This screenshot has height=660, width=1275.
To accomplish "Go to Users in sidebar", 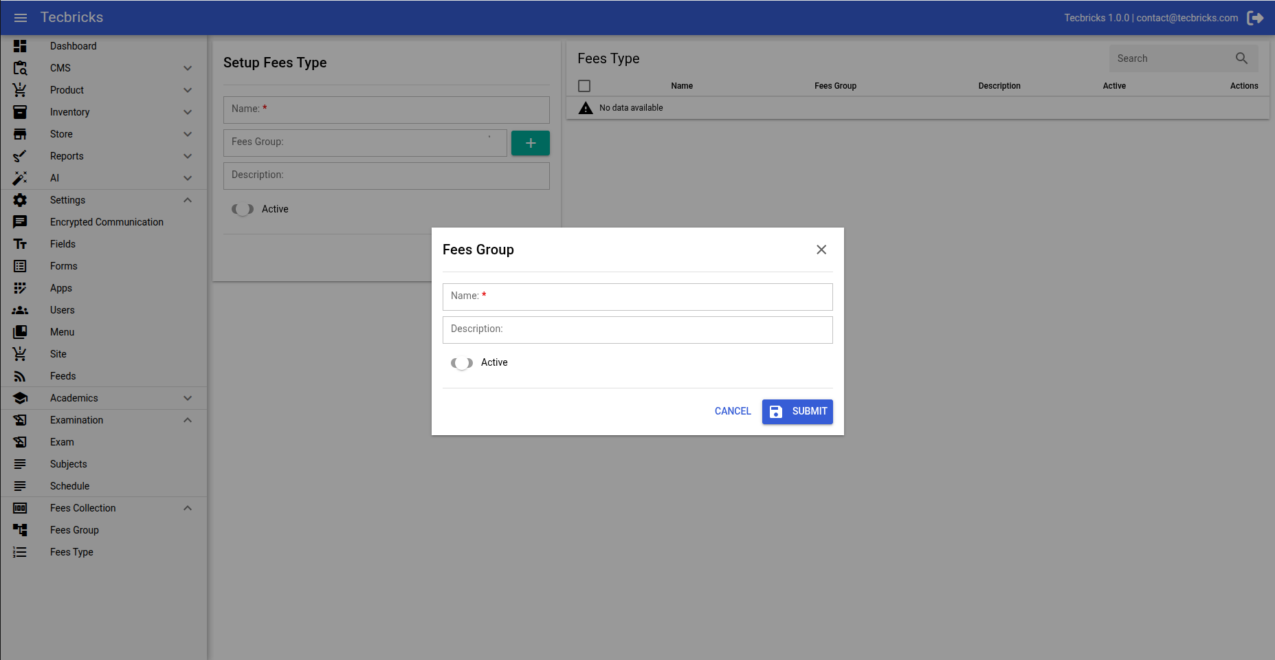I will click(103, 310).
